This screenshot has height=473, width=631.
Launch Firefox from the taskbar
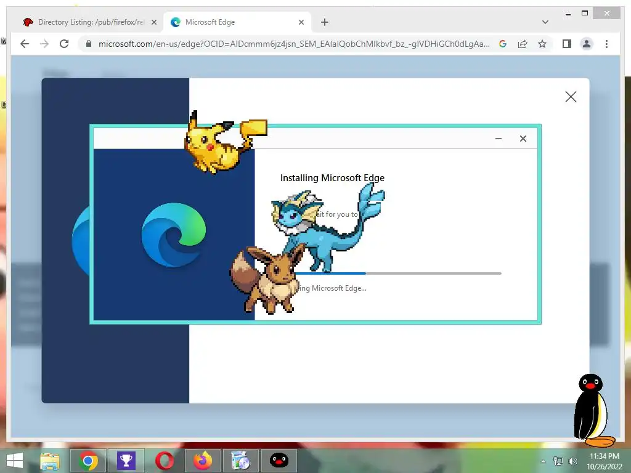coord(202,461)
